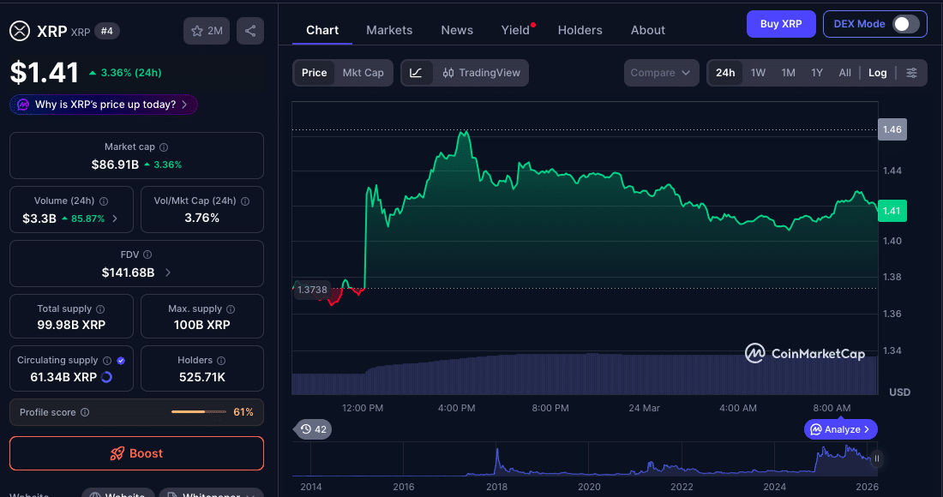This screenshot has width=943, height=497.
Task: Click the Boost button
Action: click(136, 453)
